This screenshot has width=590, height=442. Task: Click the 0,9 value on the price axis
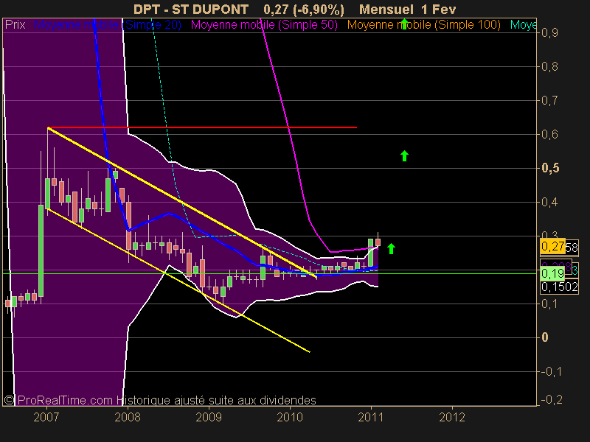click(549, 32)
